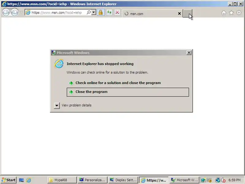This screenshot has height=184, width=245.
Task: Switch to Display Settings taskbar window
Action: pos(123,180)
